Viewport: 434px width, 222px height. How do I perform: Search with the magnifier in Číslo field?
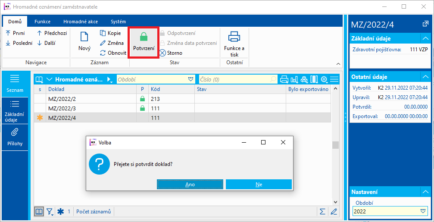coord(273,79)
